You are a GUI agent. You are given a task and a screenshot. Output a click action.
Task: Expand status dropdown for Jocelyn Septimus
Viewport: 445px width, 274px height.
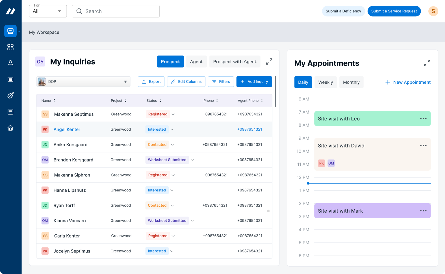point(172,251)
